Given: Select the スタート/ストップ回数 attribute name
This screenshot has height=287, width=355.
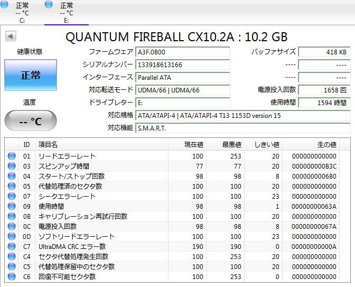Looking at the screenshot, I should [x=71, y=176].
